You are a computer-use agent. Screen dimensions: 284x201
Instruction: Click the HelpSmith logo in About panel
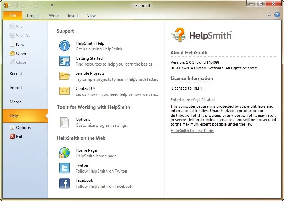pyautogui.click(x=202, y=35)
